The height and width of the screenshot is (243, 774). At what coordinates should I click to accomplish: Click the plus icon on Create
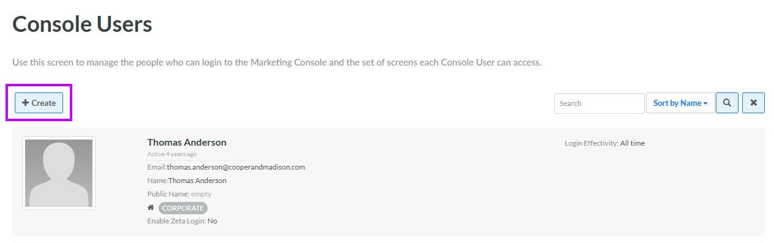pos(26,103)
